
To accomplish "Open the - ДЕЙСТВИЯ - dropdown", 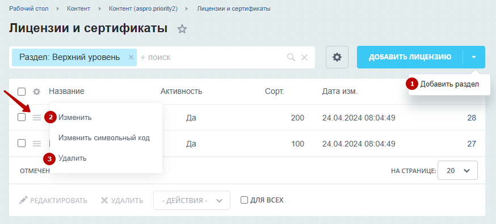I will [x=192, y=200].
